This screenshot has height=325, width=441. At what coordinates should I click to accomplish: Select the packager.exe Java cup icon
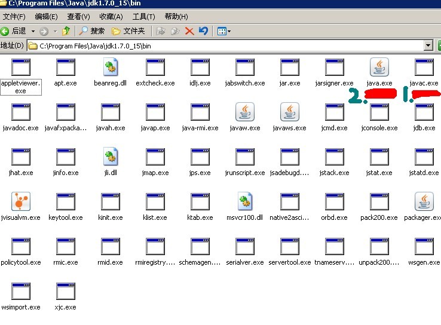pos(424,201)
